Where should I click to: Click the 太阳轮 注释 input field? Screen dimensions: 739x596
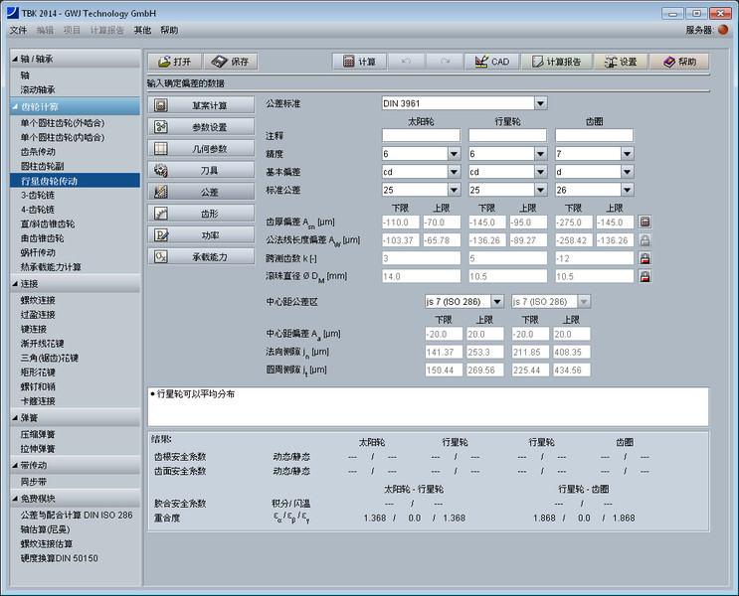pos(421,135)
